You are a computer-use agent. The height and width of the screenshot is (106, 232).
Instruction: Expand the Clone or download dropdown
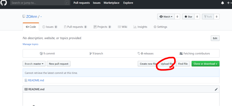pos(205,64)
